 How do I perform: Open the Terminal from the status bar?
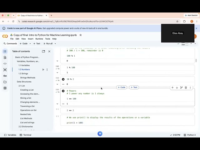tap(26, 135)
